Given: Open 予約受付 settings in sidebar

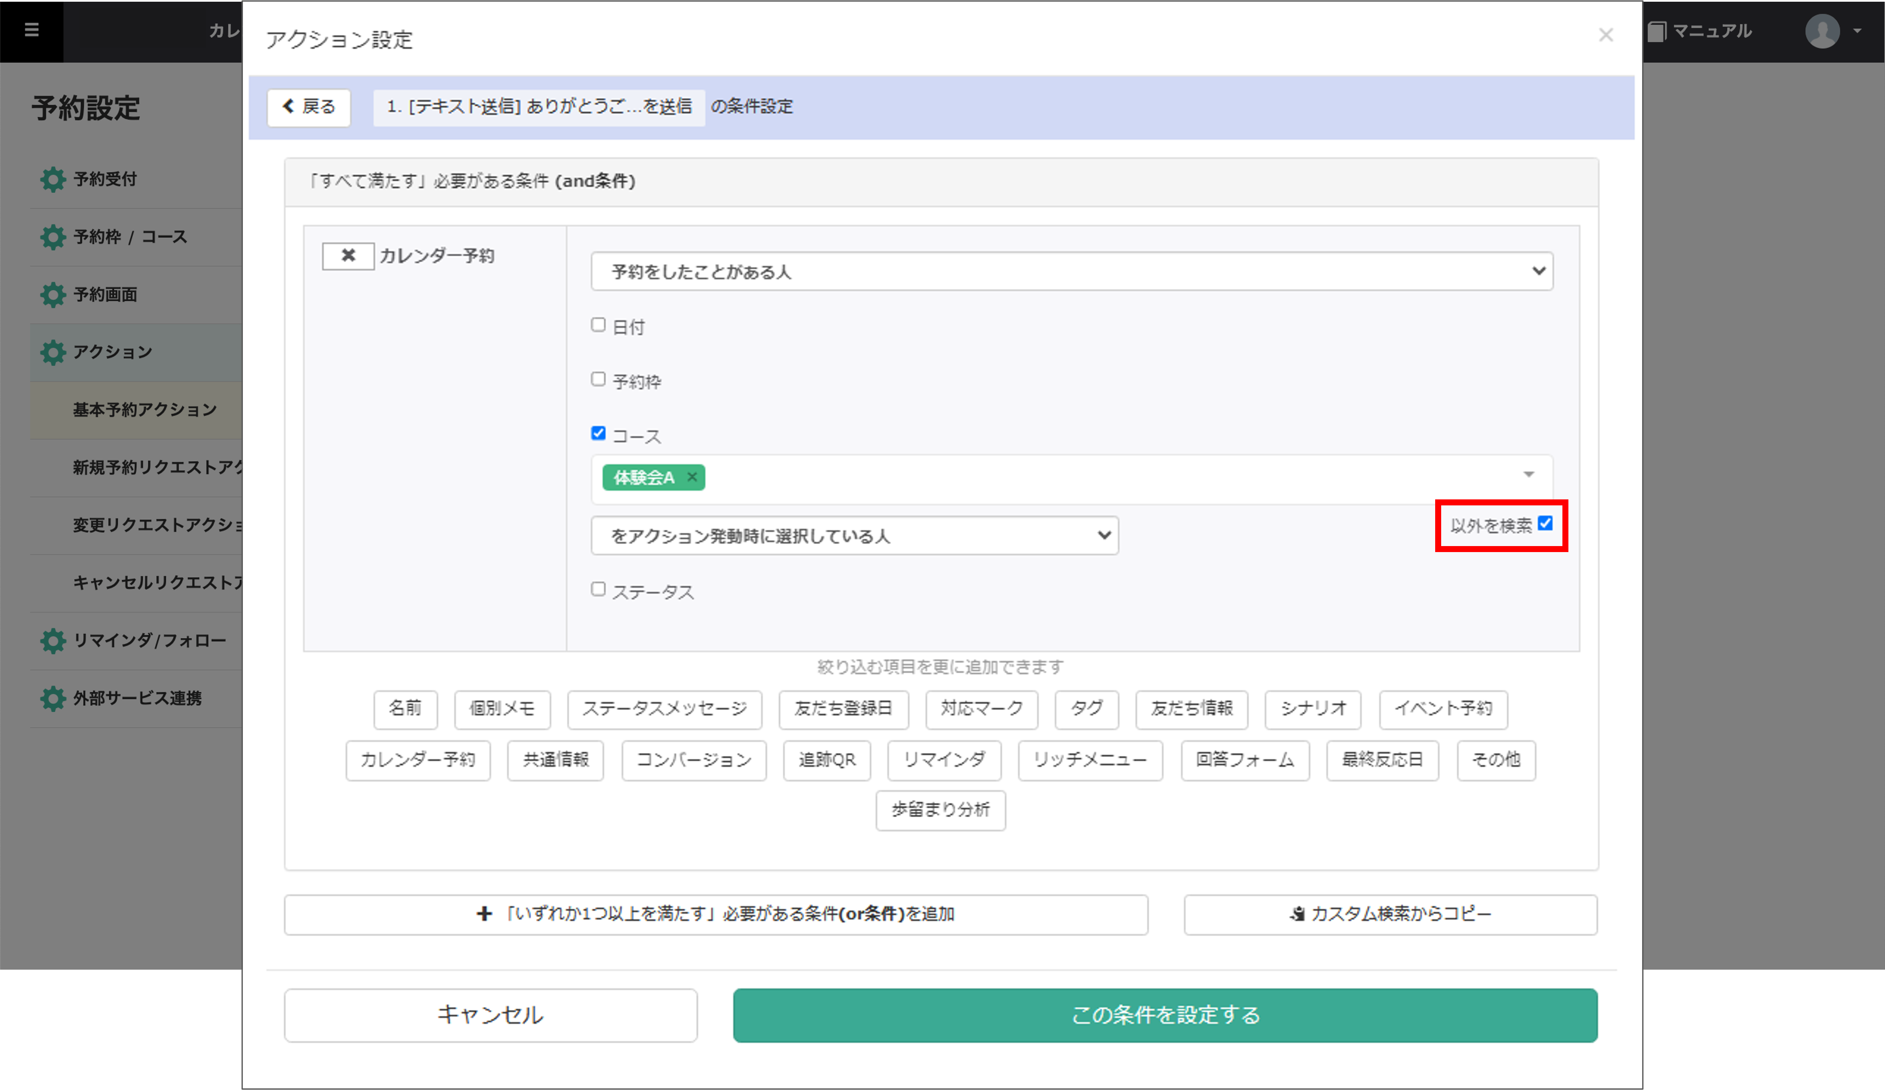Looking at the screenshot, I should click(135, 179).
